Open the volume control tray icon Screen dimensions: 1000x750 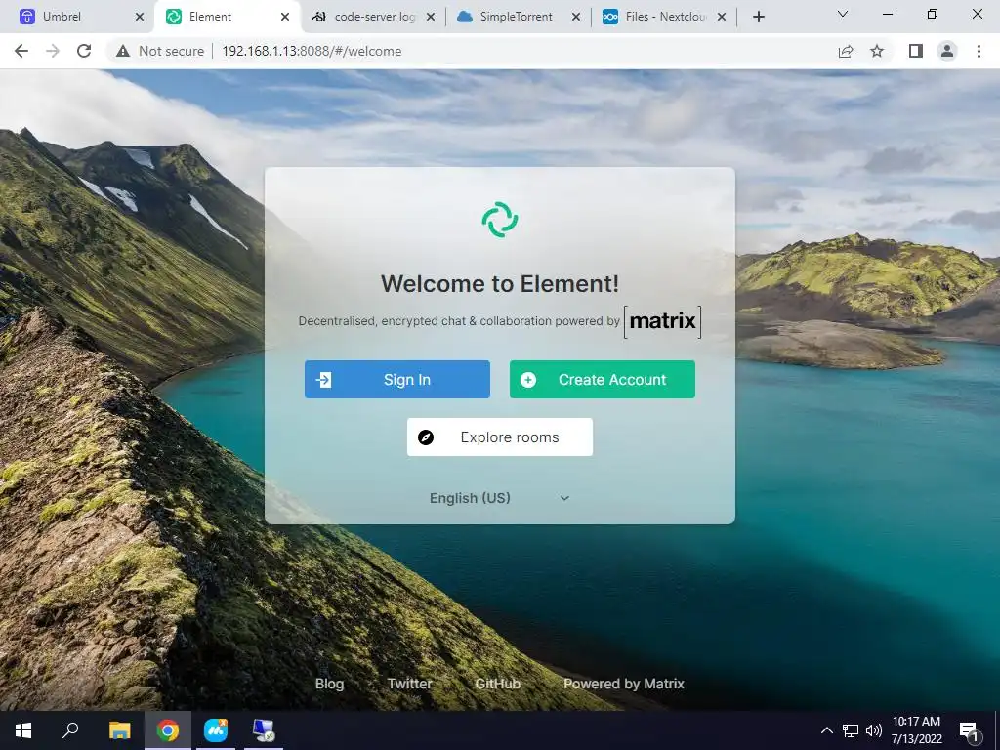coord(873,730)
